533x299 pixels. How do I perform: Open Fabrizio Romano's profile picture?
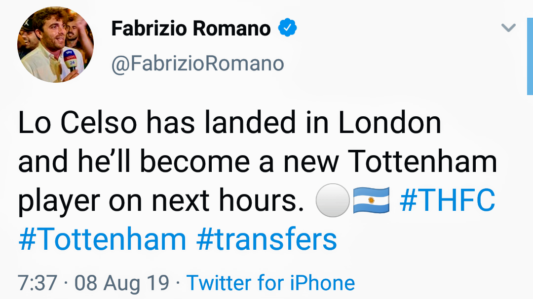pos(55,45)
